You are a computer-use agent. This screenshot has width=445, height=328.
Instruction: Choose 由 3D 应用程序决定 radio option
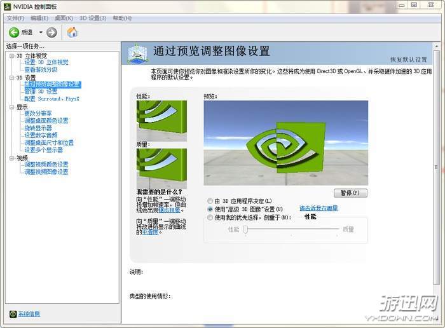pos(210,201)
